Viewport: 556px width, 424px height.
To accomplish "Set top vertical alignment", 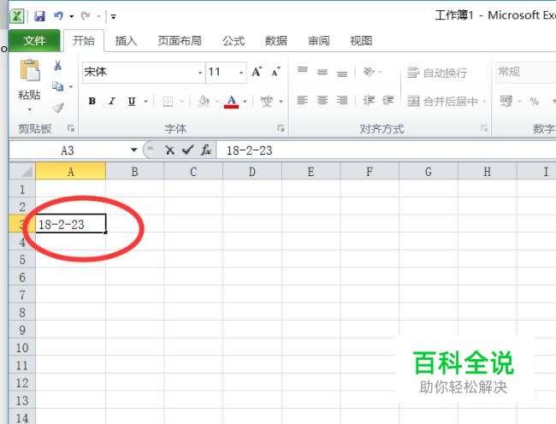I will tap(303, 72).
